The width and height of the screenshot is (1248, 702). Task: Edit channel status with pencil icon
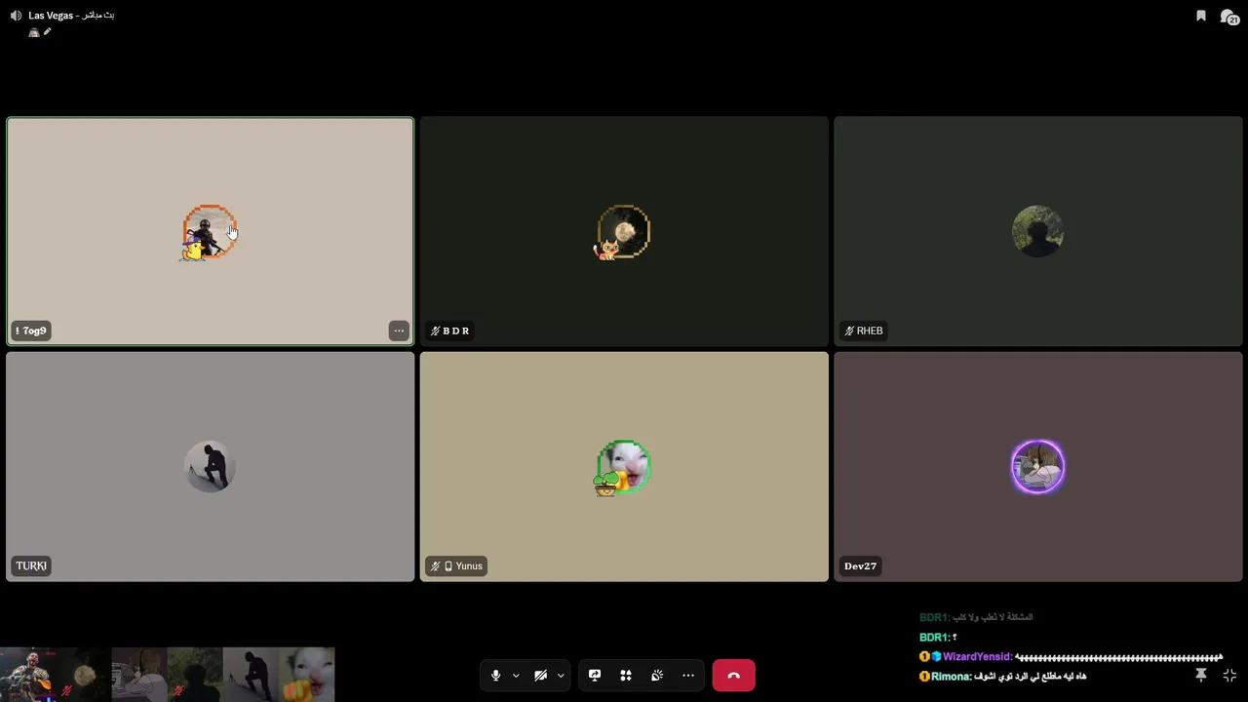coord(47,32)
